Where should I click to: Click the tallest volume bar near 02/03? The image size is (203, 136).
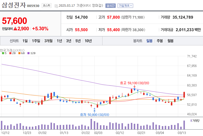tap(91, 124)
